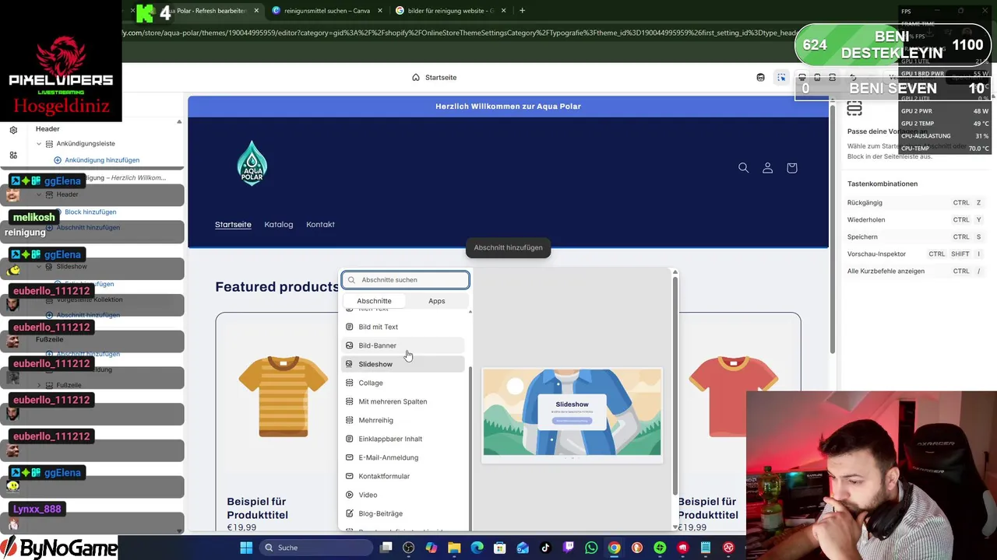Click the Aqua Polar logo
The width and height of the screenshot is (997, 560).
(252, 163)
